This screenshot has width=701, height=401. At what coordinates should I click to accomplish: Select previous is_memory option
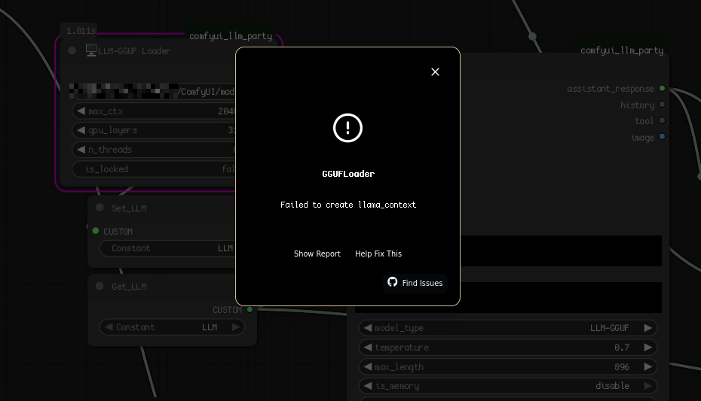tap(368, 386)
